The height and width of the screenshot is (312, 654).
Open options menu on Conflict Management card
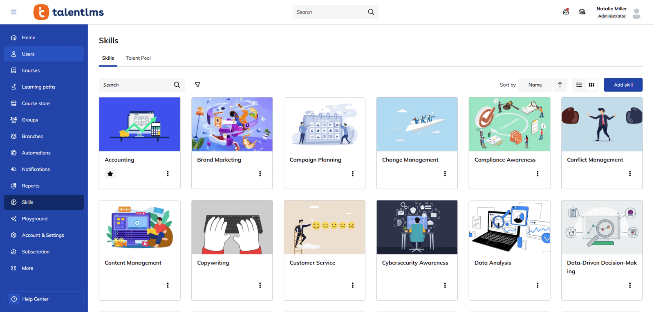click(630, 174)
